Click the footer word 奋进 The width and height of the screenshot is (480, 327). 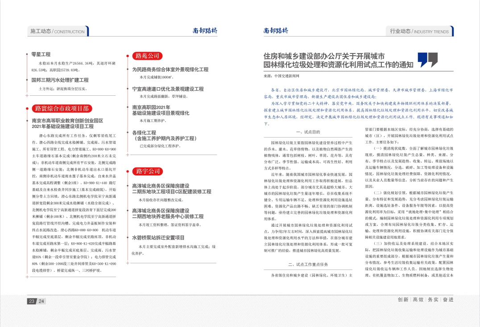pyautogui.click(x=448, y=299)
